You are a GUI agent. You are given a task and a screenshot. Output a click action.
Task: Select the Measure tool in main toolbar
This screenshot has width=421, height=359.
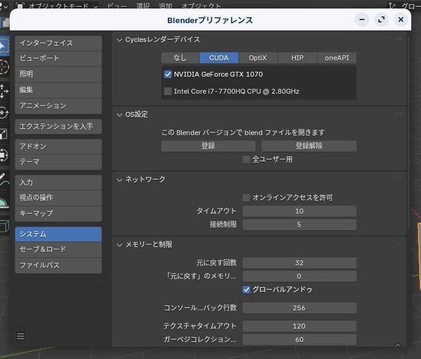[x=4, y=203]
